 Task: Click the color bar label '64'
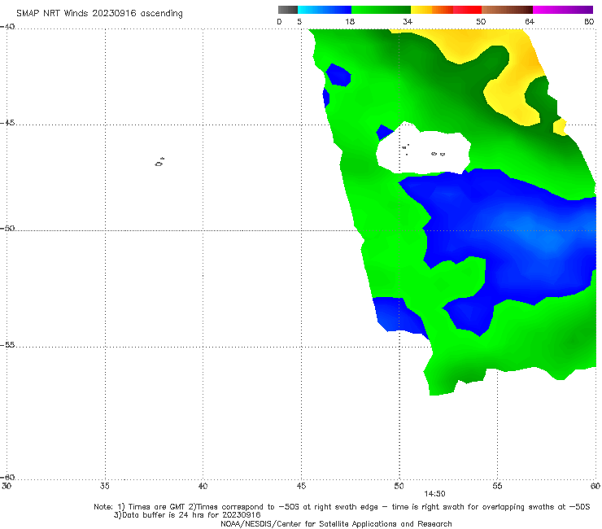530,21
